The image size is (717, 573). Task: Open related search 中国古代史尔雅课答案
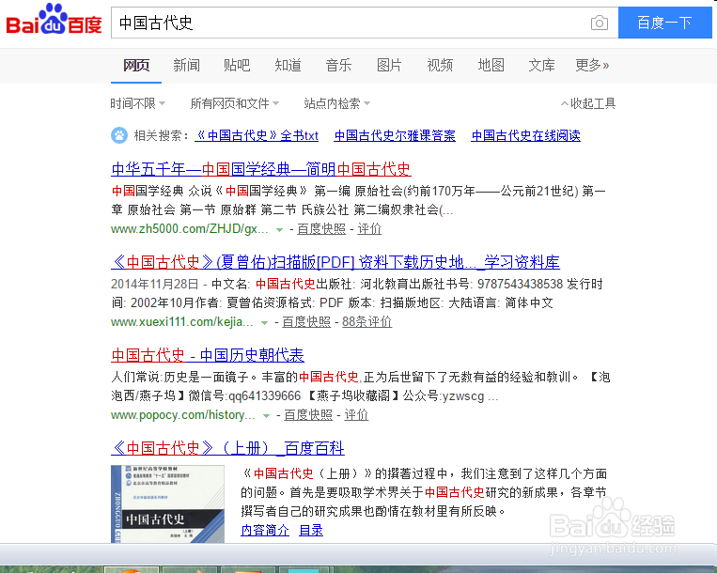point(395,135)
